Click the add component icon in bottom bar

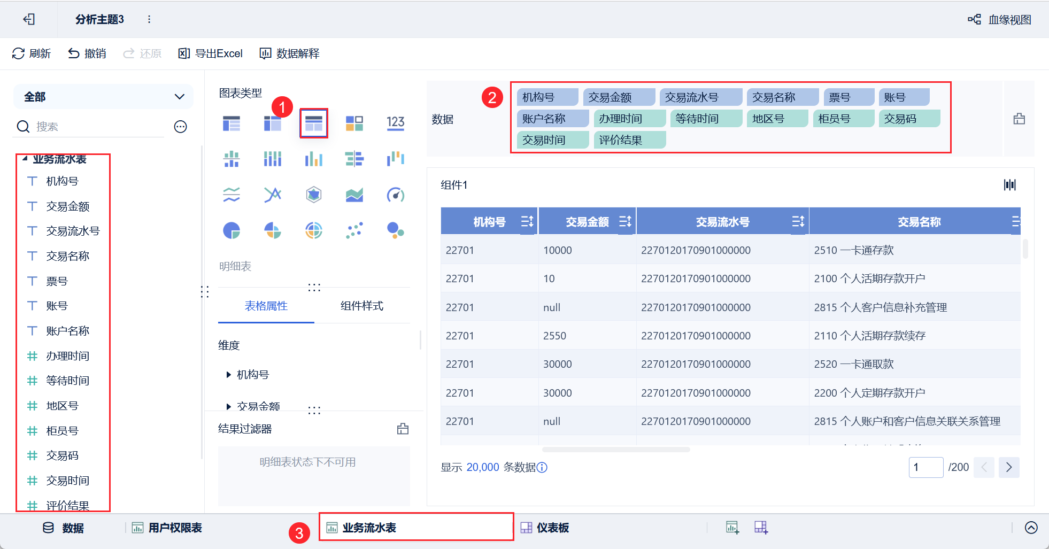click(x=732, y=528)
